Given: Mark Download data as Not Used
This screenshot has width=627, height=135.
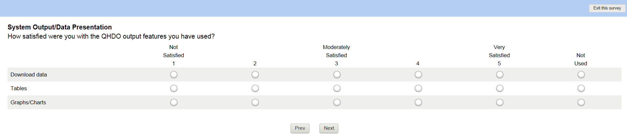Looking at the screenshot, I should [581, 75].
